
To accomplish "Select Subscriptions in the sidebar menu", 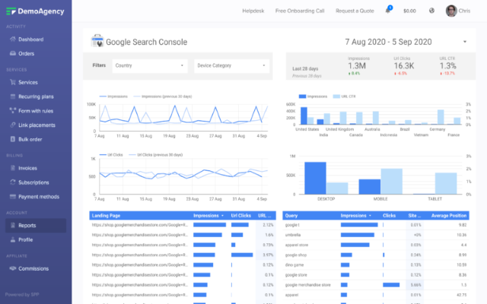I will [33, 182].
